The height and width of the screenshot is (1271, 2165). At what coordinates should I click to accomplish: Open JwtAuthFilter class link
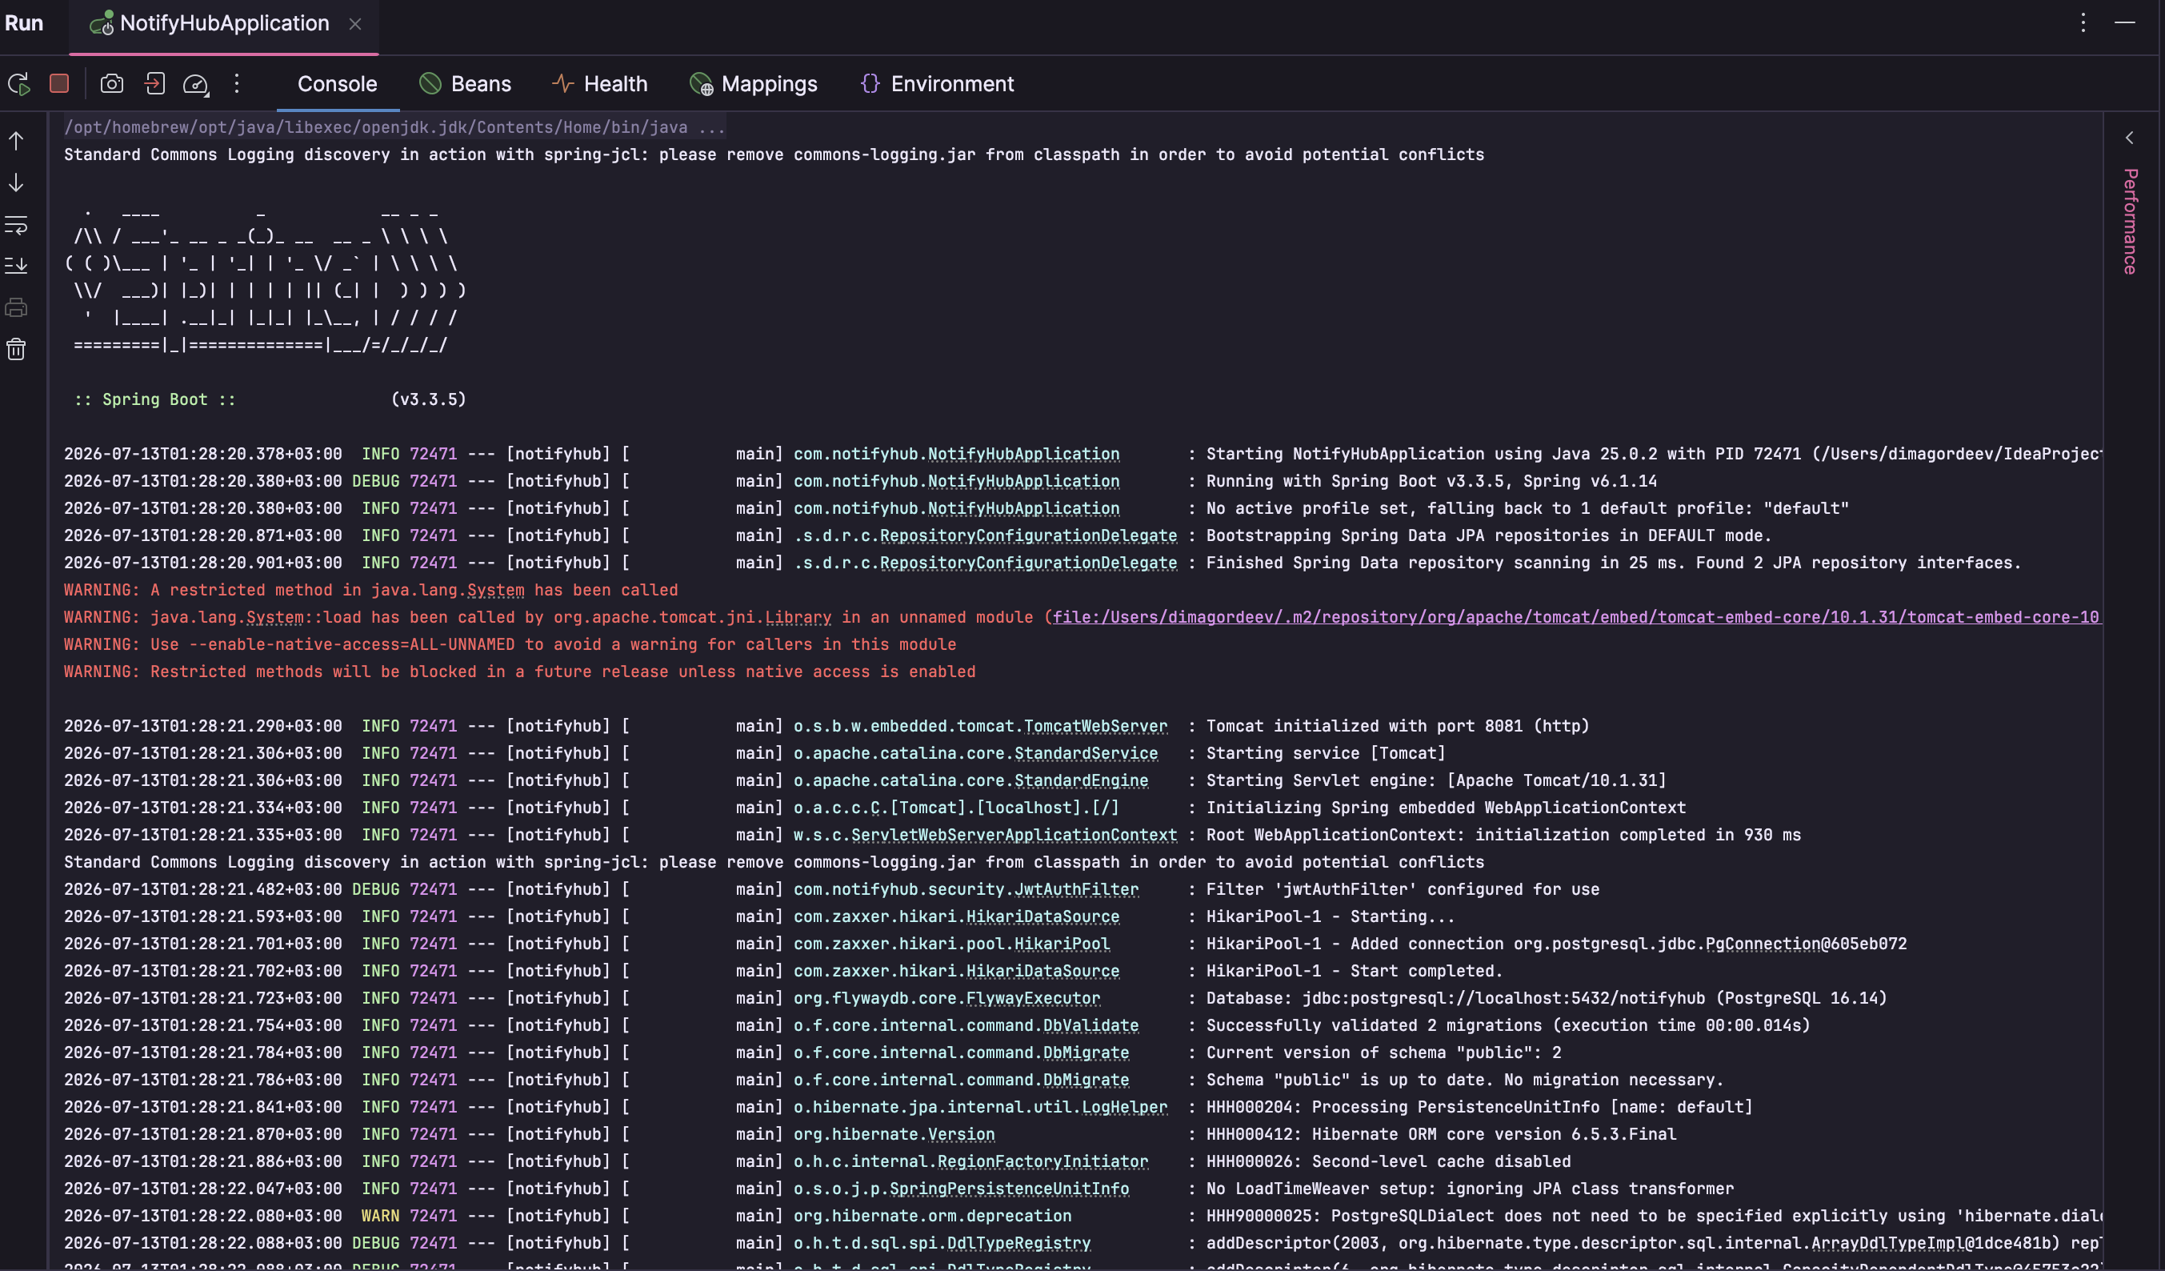pyautogui.click(x=1076, y=889)
